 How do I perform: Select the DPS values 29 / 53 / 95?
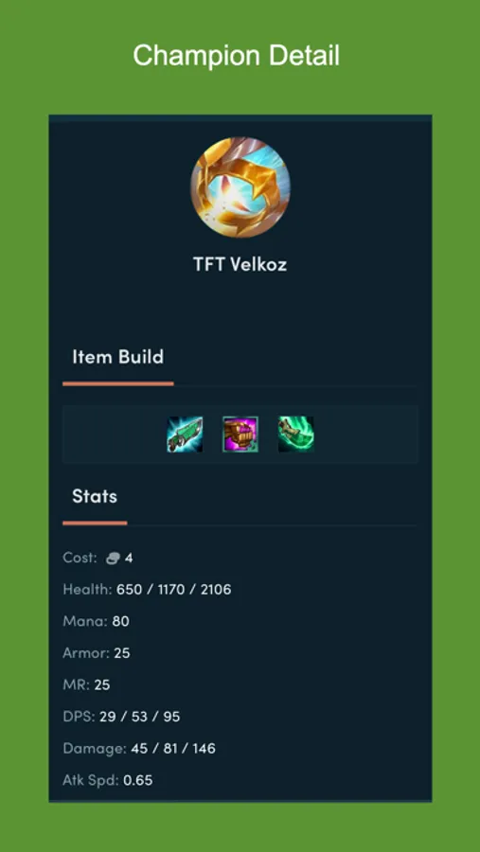(140, 717)
